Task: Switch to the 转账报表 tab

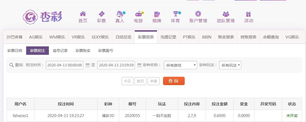Action: [248, 37]
